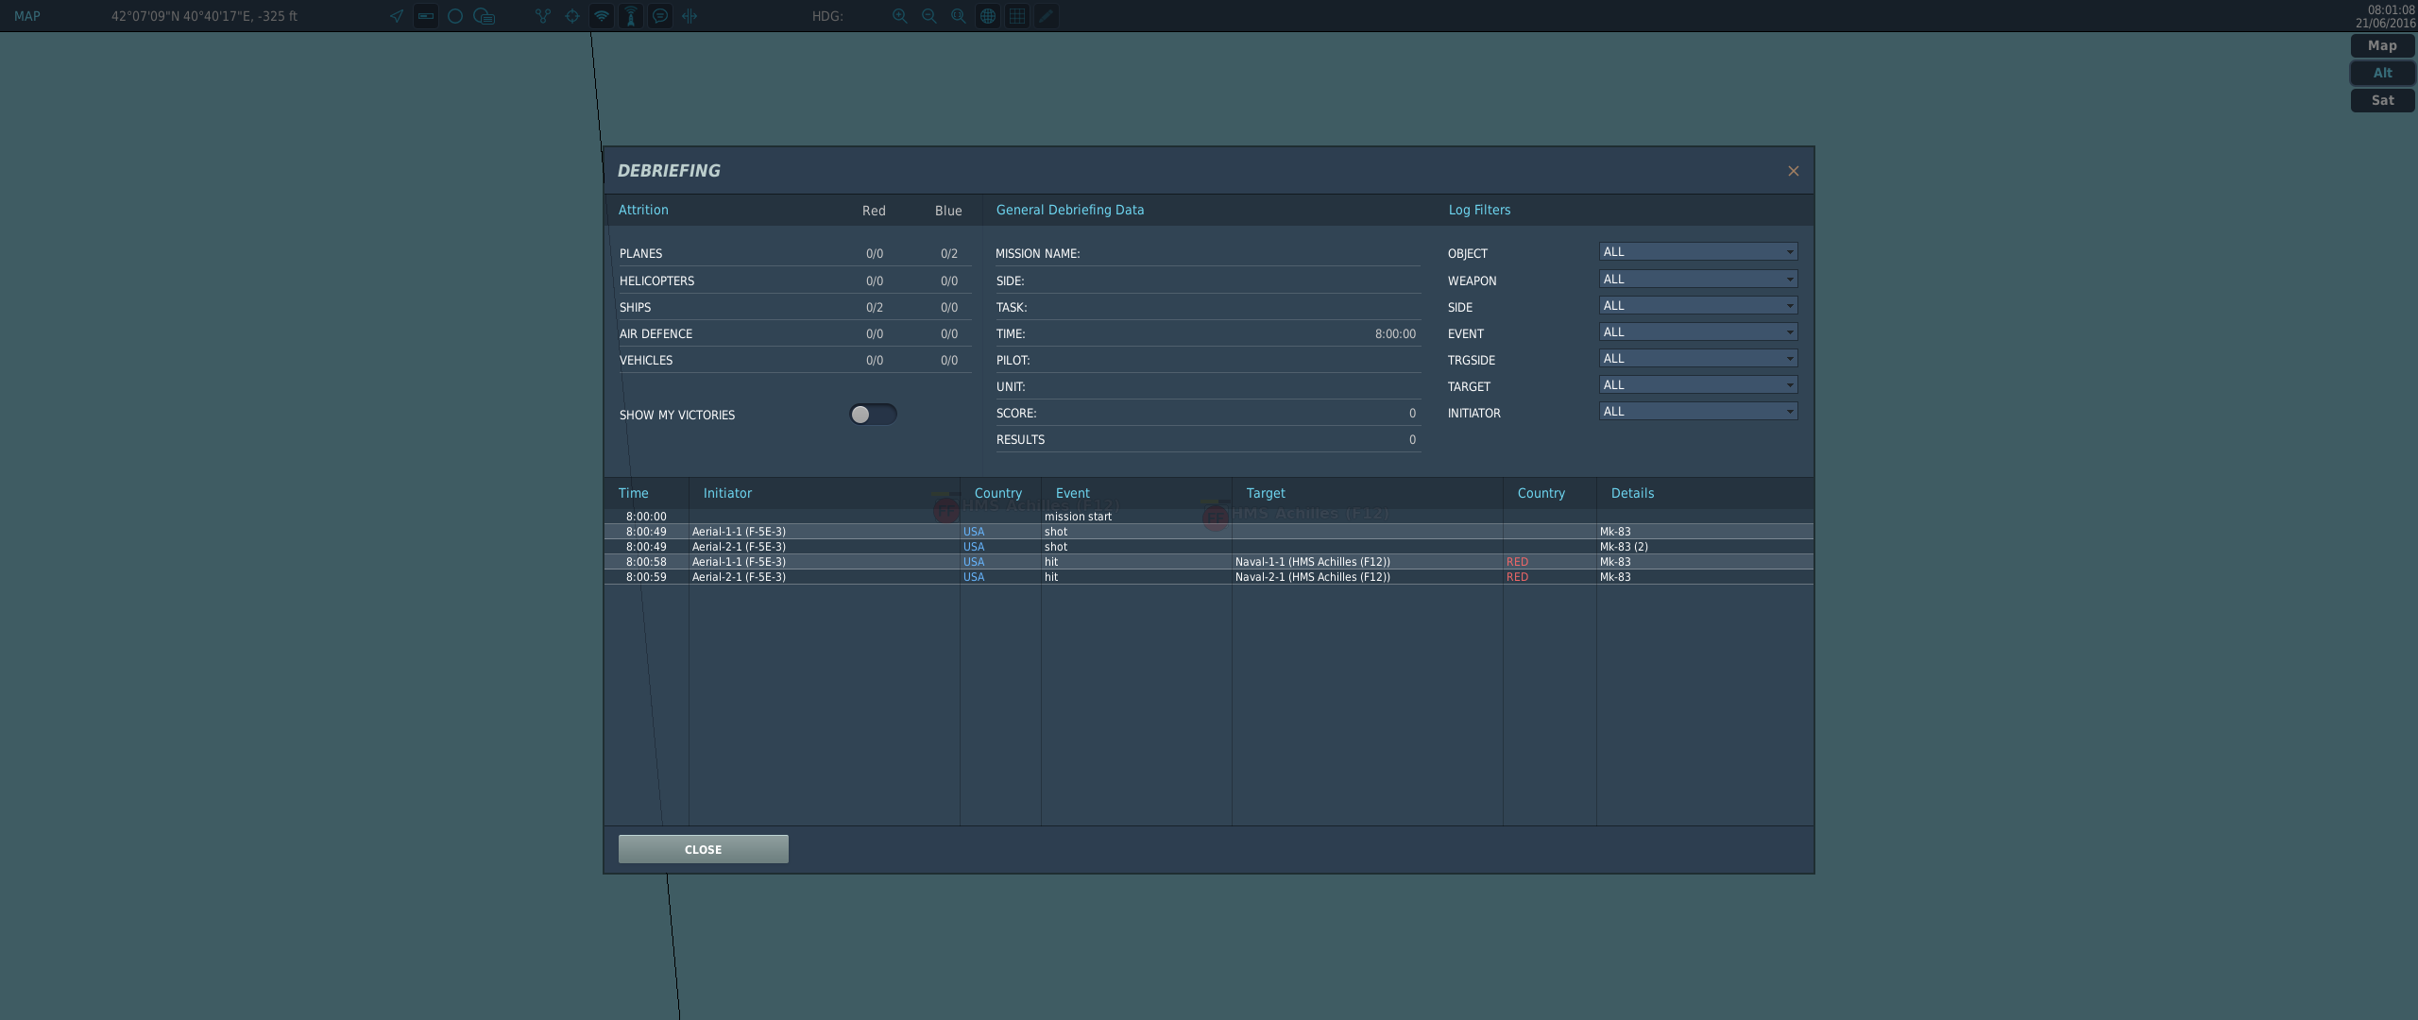This screenshot has height=1020, width=2418.
Task: Toggle the square grid icon
Action: click(x=1017, y=16)
